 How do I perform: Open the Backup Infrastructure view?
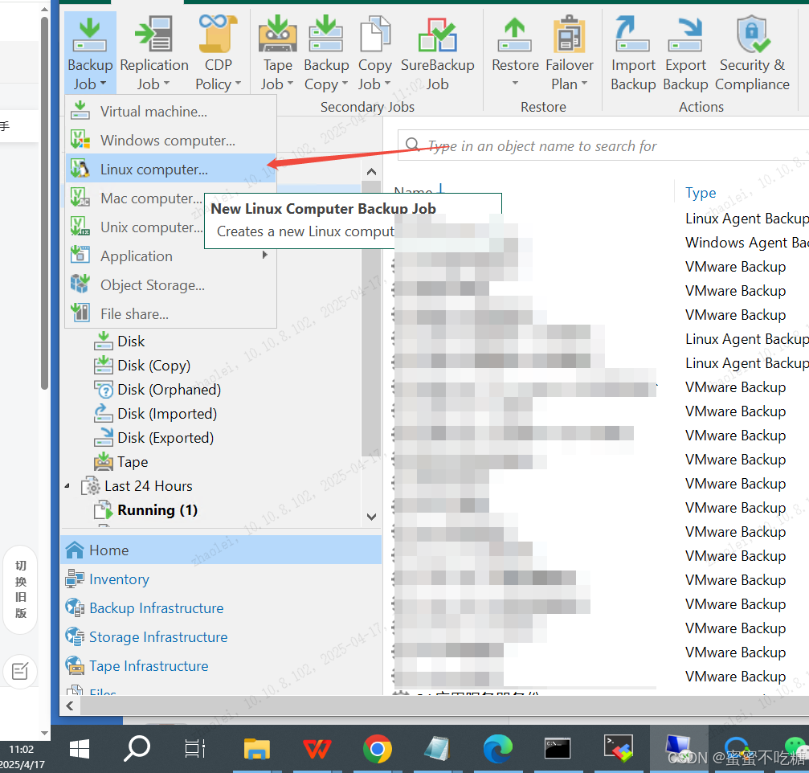pos(222,607)
